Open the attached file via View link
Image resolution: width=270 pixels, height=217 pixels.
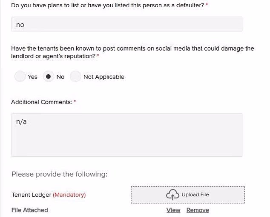[173, 210]
